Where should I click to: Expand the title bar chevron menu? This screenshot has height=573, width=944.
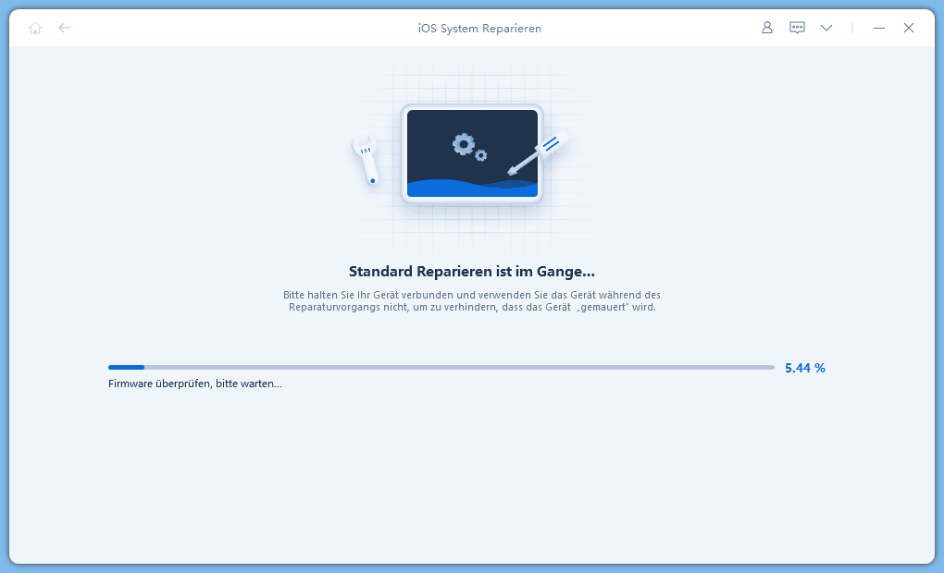826,28
